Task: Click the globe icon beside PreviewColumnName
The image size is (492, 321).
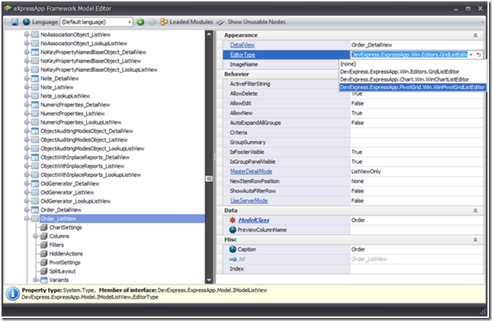Action: (233, 230)
